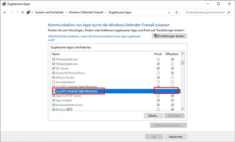The width and height of the screenshot is (235, 142).
Task: Select the App-Installer entry
Action: 64,100
